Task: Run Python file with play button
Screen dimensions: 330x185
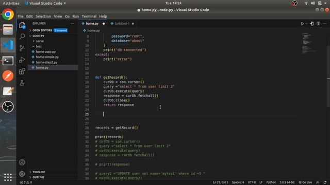Action: pos(302,24)
